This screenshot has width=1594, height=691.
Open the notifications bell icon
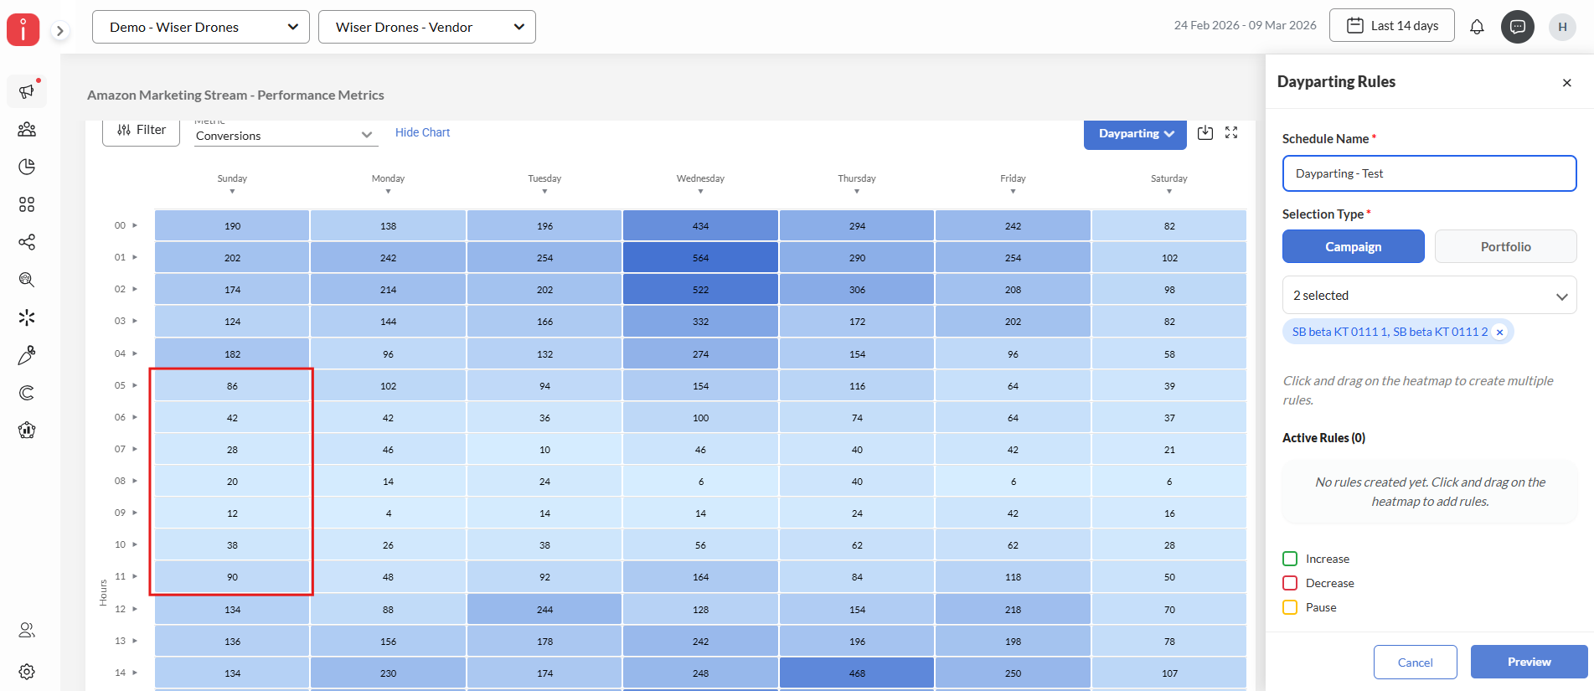coord(1477,27)
